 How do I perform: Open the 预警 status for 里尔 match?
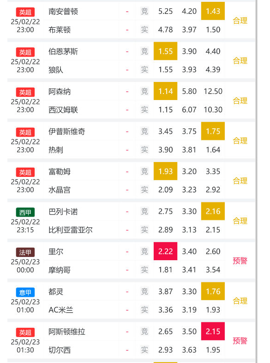click(240, 261)
